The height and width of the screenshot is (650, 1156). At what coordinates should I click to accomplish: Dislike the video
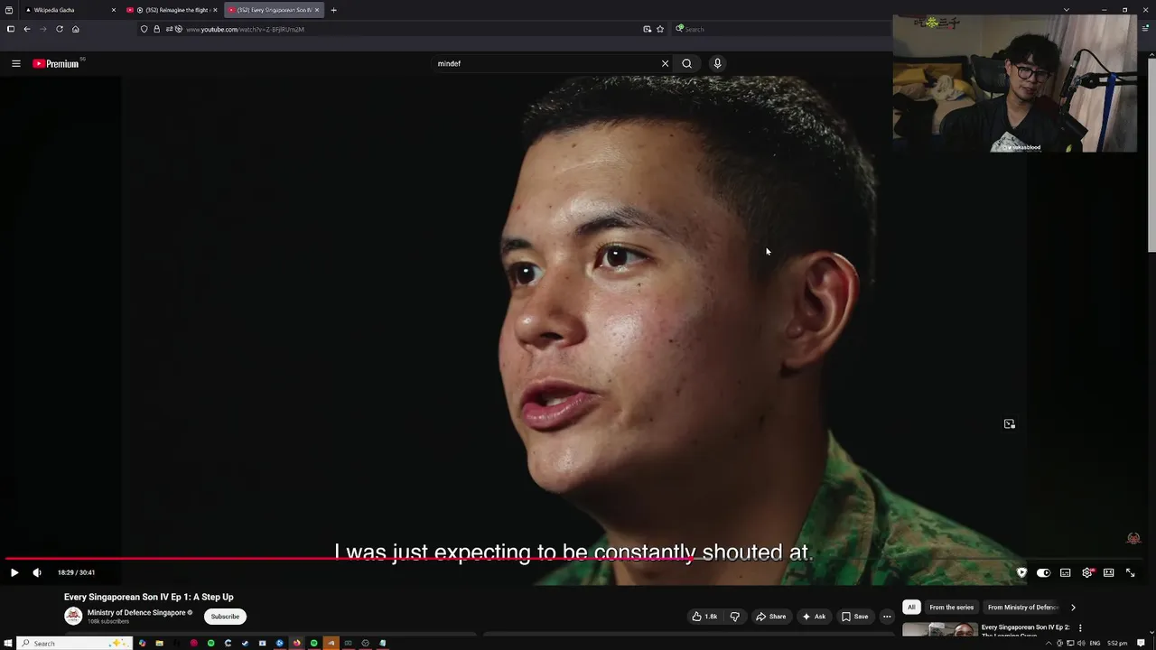[734, 617]
